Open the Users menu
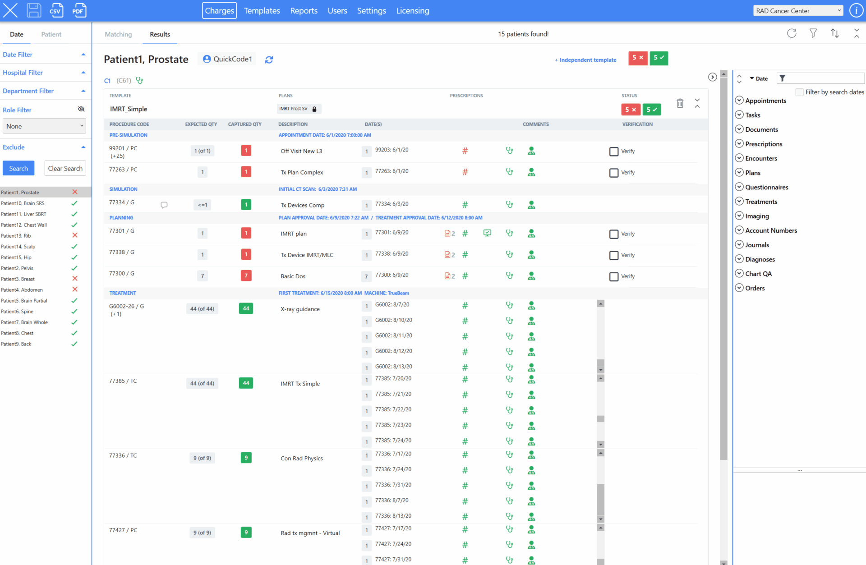 coord(337,11)
